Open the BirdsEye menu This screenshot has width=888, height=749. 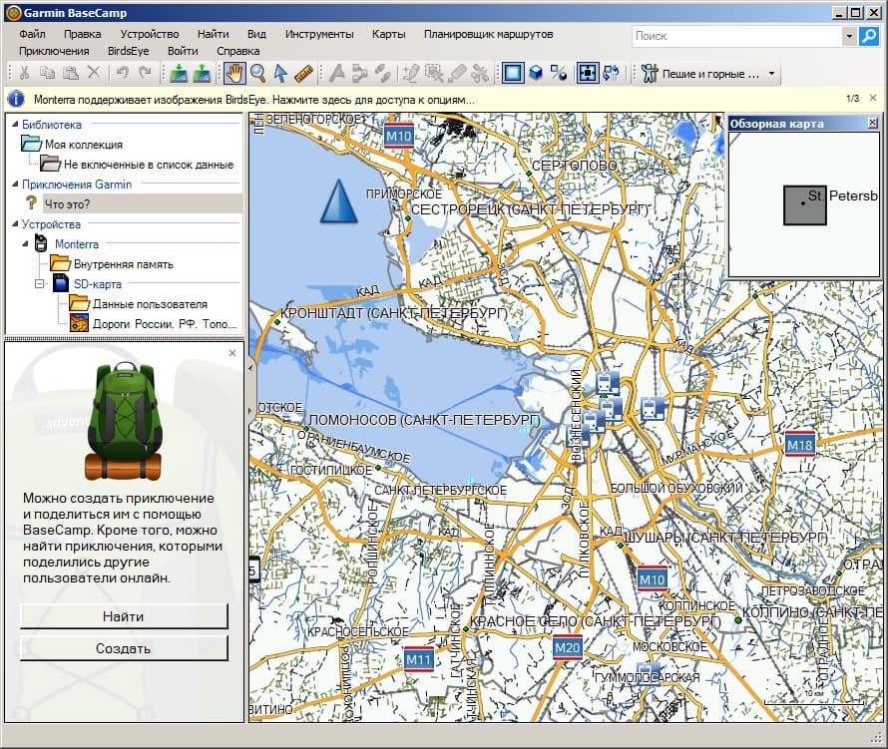[129, 51]
